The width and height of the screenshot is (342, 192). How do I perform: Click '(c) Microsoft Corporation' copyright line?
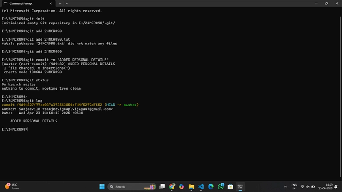[x=52, y=11]
